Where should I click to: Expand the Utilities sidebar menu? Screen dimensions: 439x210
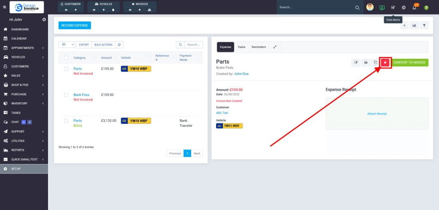(24, 141)
